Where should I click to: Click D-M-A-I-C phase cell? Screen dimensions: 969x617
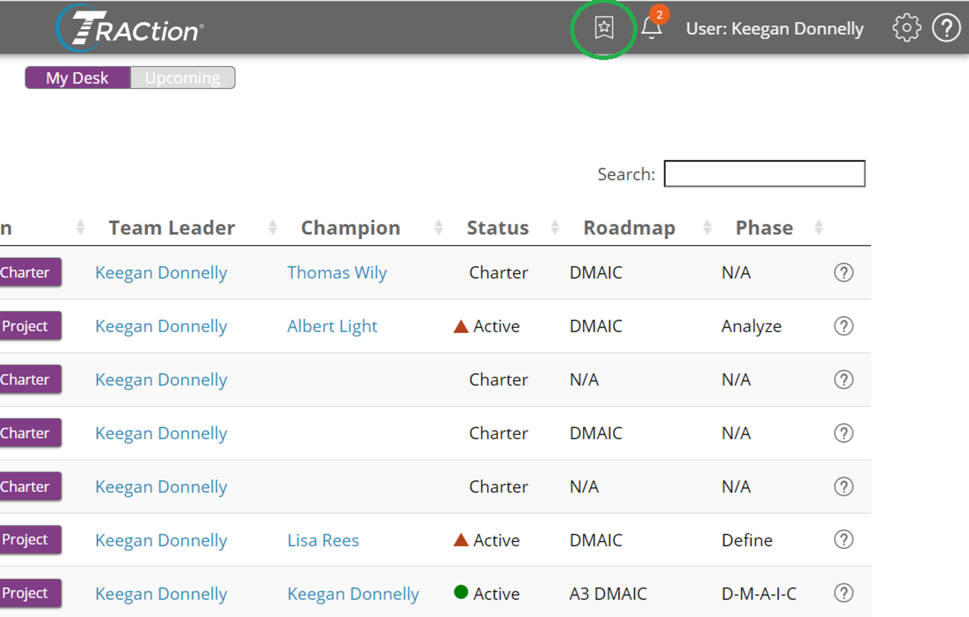click(x=759, y=593)
